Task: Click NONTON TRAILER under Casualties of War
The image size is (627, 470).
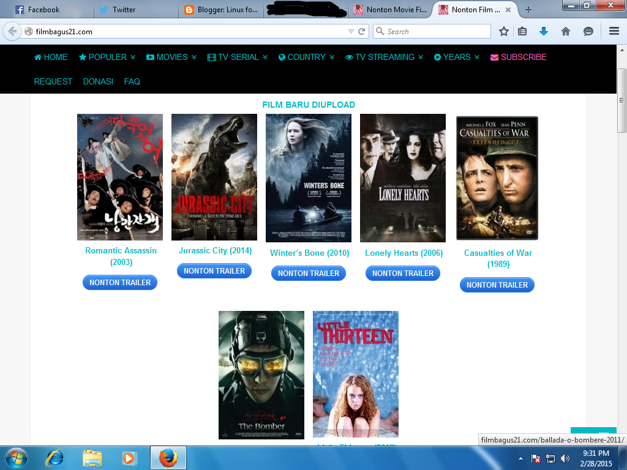Action: coord(497,285)
